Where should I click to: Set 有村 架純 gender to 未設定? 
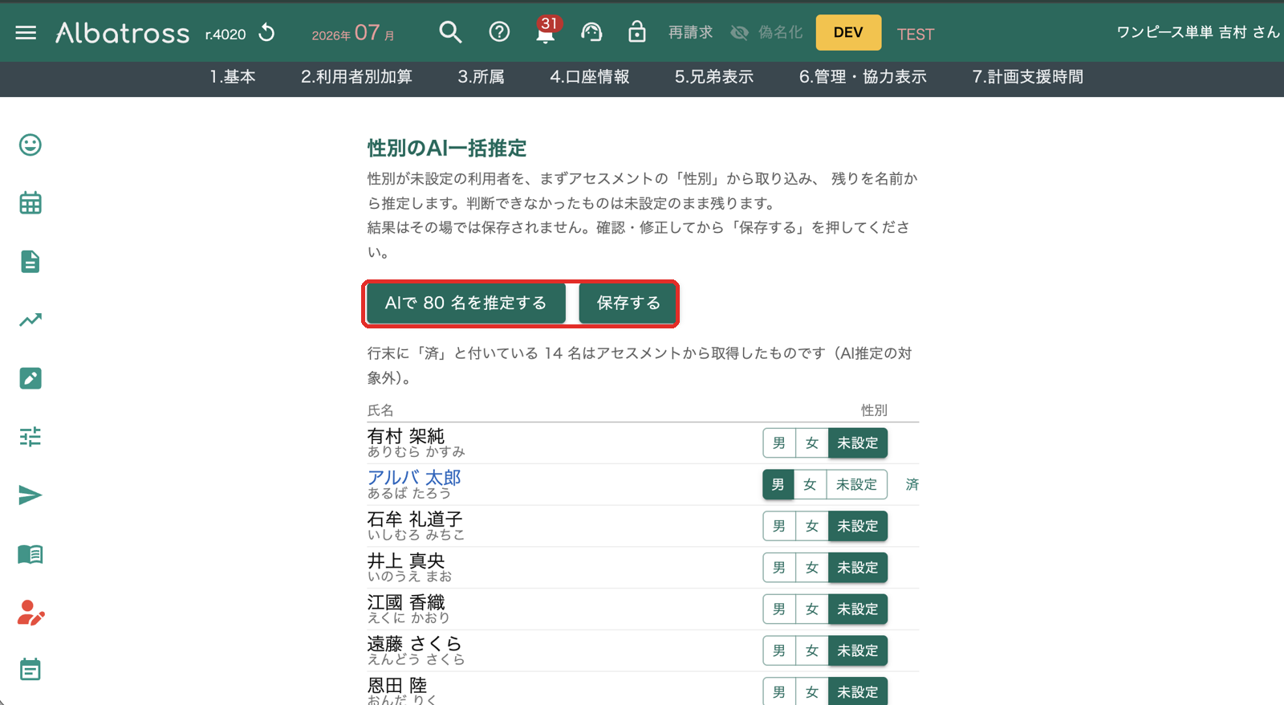858,443
